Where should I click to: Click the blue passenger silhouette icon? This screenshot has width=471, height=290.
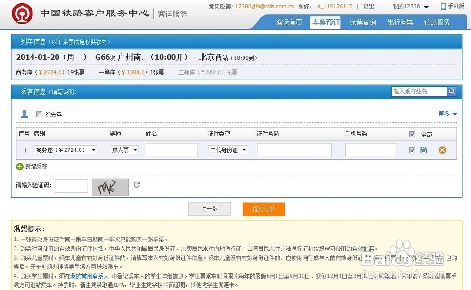click(24, 114)
